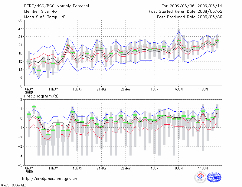Click the BCC logo icon
The width and height of the screenshot is (242, 187).
200,177
